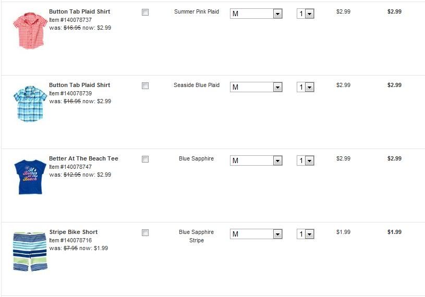Expand size dropdown for Seaside Blue Plaid shirt
This screenshot has width=425, height=297.
click(x=256, y=88)
